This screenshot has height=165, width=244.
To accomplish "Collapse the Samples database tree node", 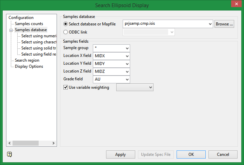I will click(x=11, y=30).
